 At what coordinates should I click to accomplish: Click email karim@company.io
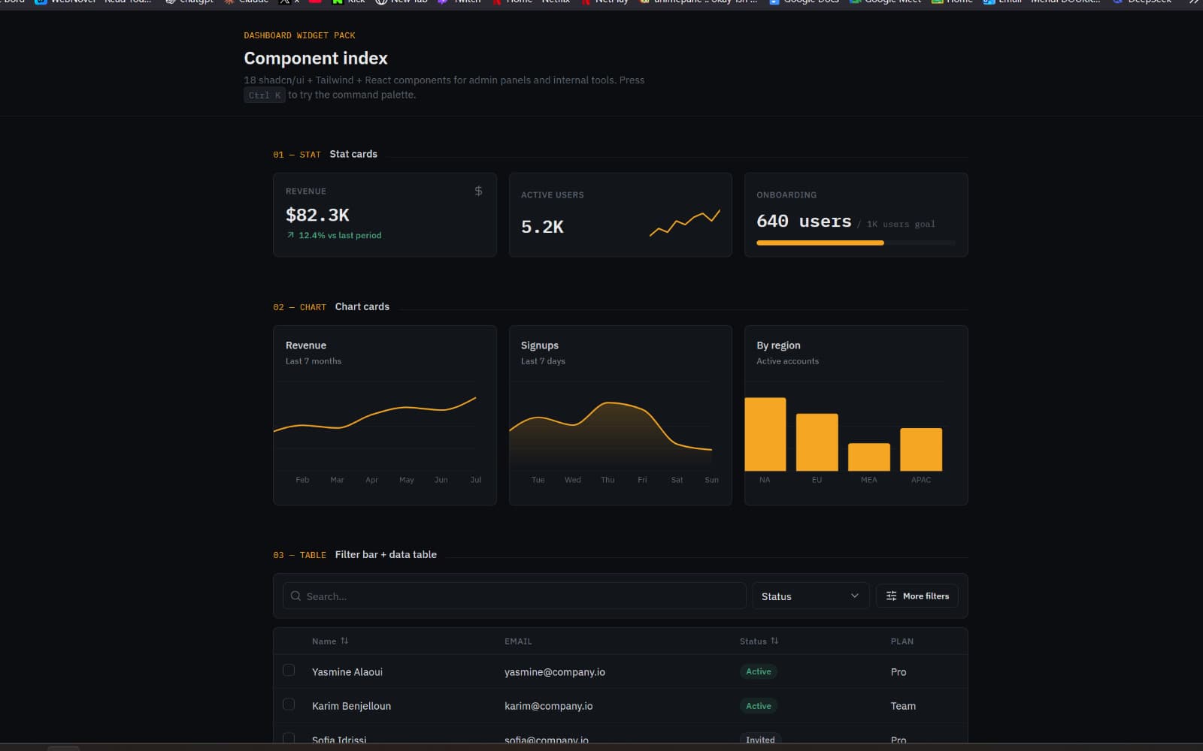[548, 706]
